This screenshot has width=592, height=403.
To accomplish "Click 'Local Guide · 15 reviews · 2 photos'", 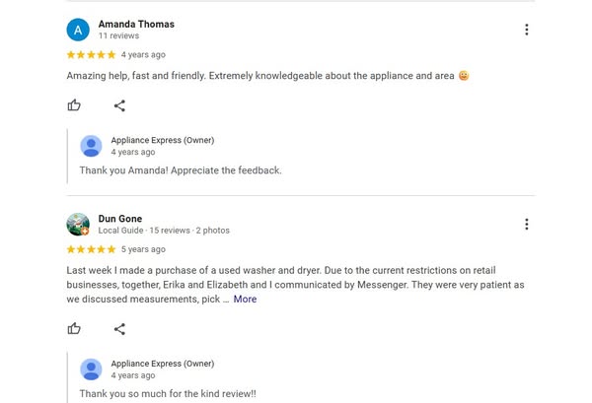I will coord(164,231).
